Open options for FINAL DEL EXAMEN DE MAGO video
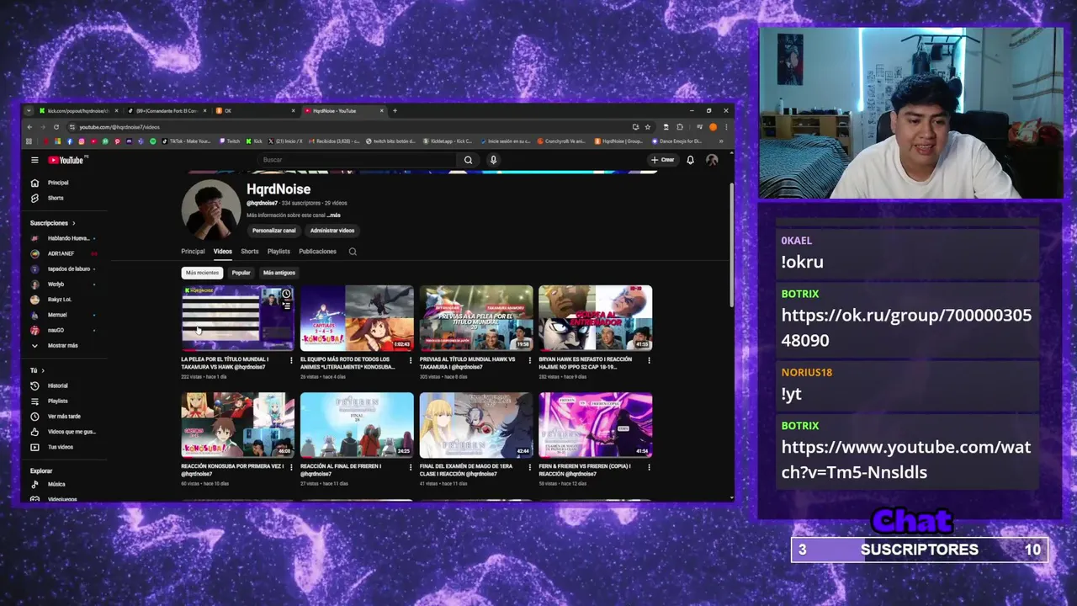 pyautogui.click(x=530, y=467)
